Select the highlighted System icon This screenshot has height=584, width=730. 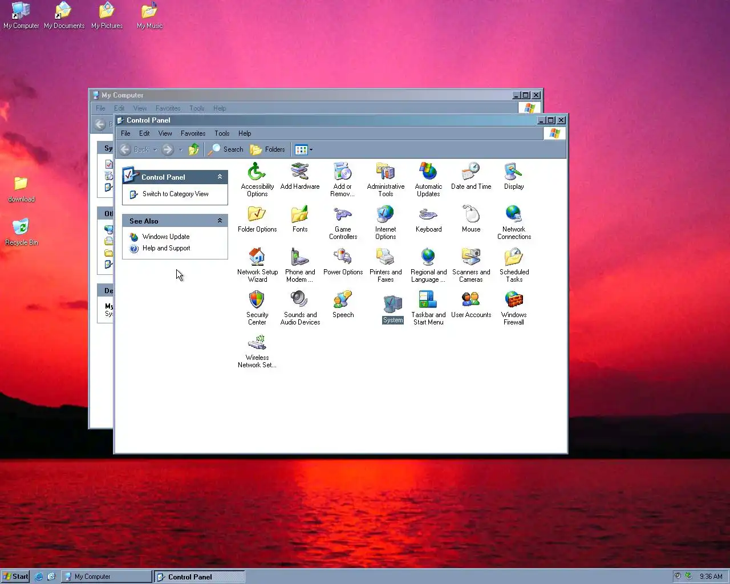(x=392, y=309)
